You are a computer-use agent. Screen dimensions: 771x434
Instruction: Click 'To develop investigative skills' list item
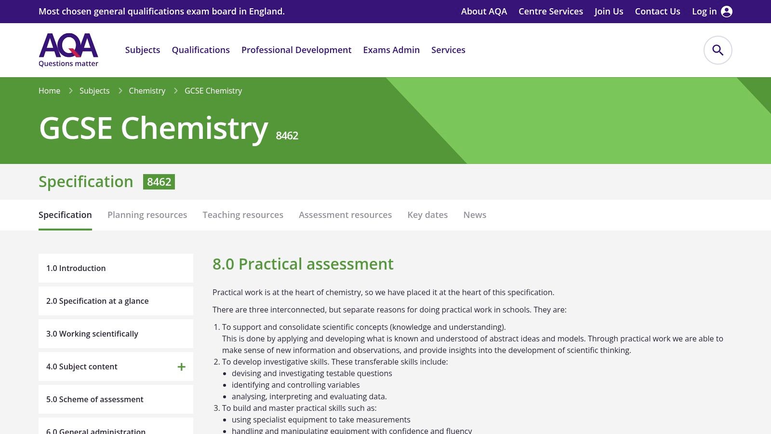[x=335, y=362]
